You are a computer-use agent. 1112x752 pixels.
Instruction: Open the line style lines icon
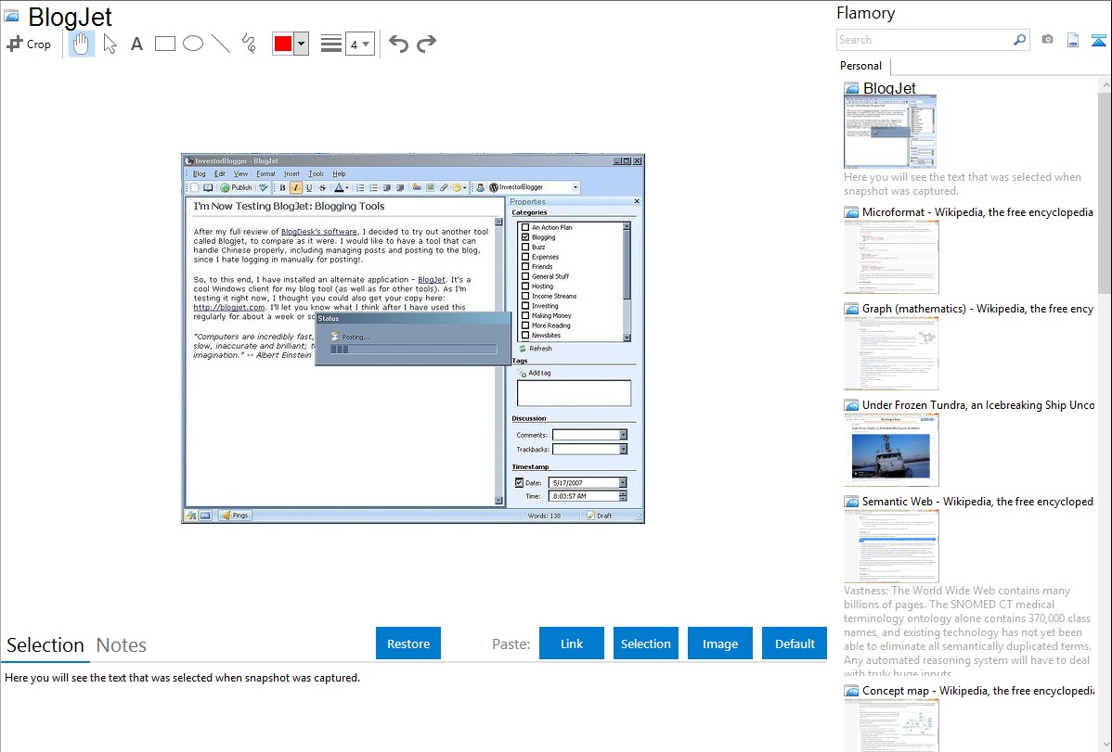click(x=331, y=44)
